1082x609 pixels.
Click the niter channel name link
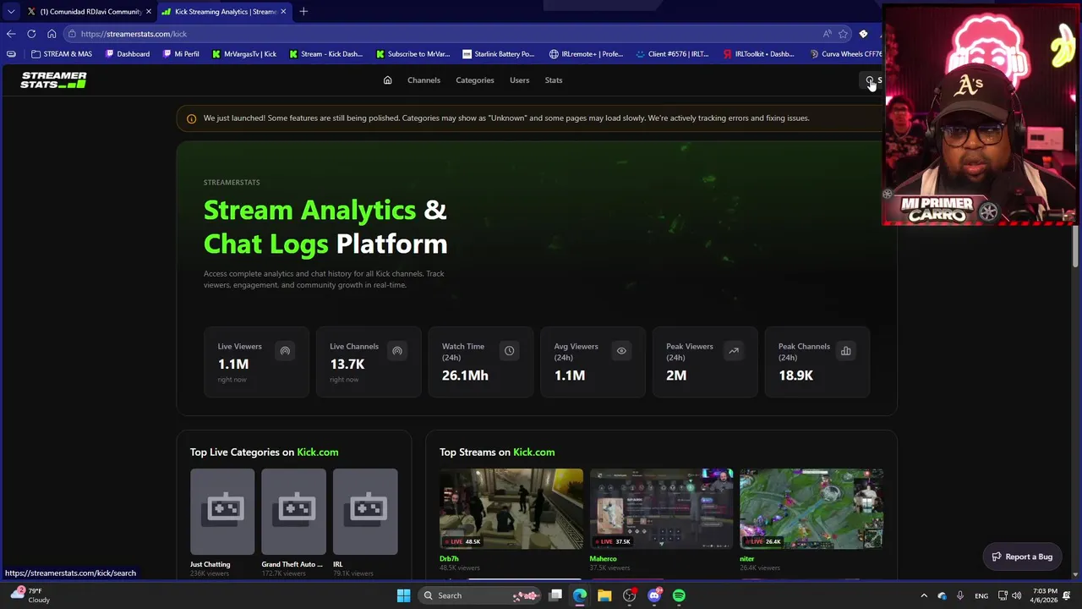coord(746,559)
